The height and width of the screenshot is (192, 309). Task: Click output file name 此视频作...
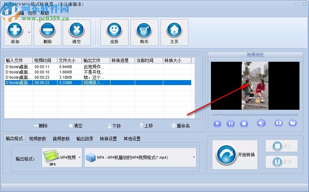pyautogui.click(x=94, y=67)
